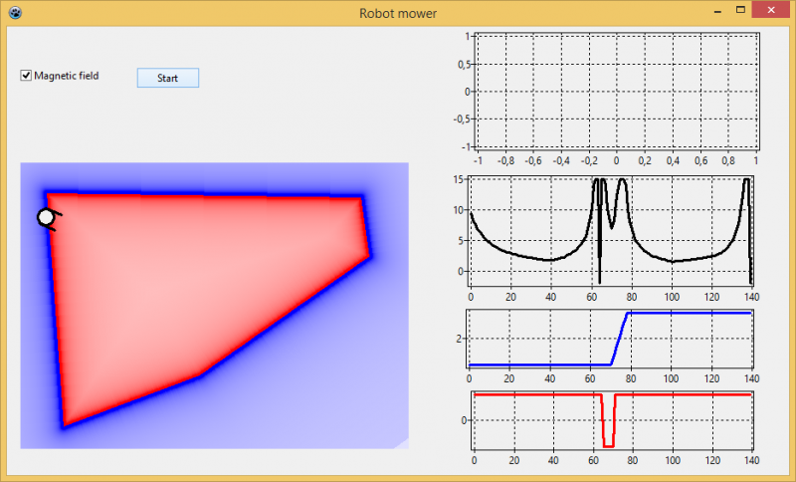Image resolution: width=796 pixels, height=482 pixels.
Task: Maximize the Robot mower window
Action: point(740,10)
